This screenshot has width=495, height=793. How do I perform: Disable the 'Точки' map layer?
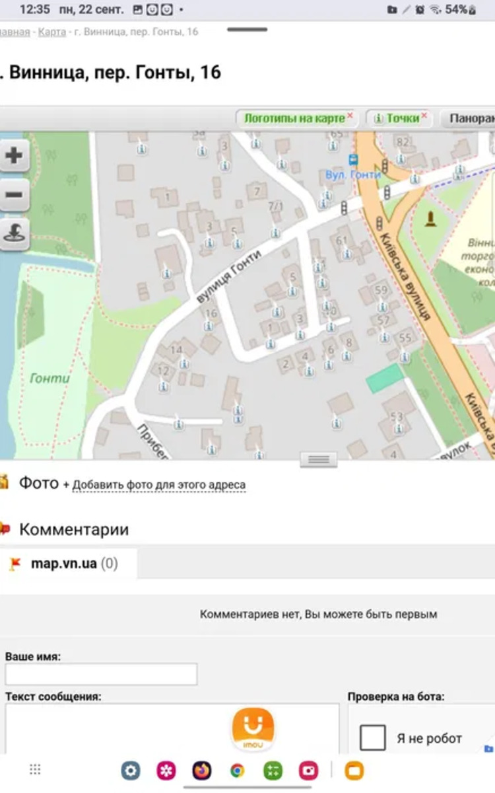click(424, 116)
